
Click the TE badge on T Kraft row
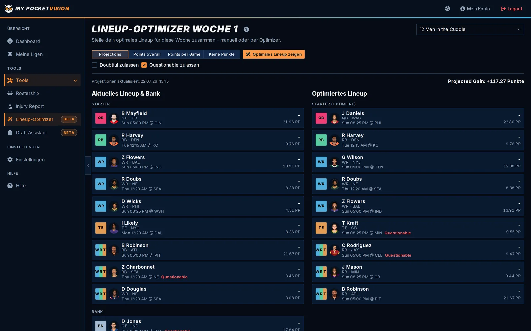[321, 228]
